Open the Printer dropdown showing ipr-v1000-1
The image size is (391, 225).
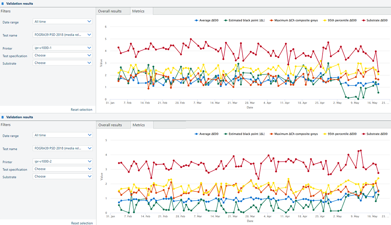click(63, 48)
